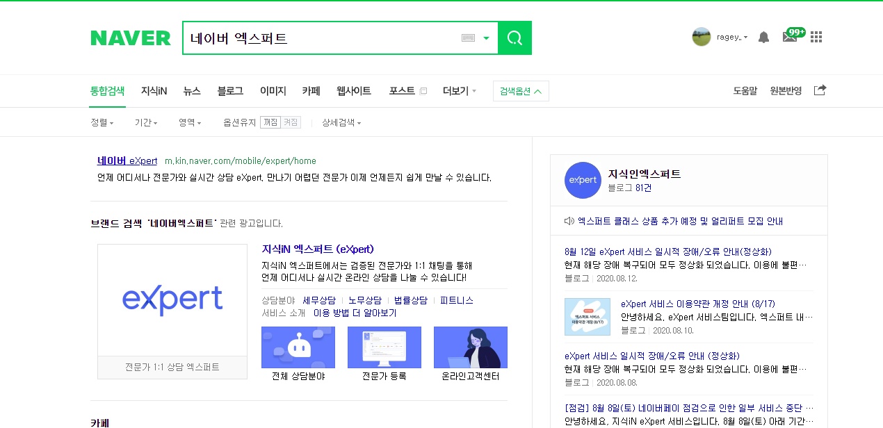Screen dimensions: 883x428
Task: Set 옵션유지 to 켜짐
Action: click(x=291, y=122)
